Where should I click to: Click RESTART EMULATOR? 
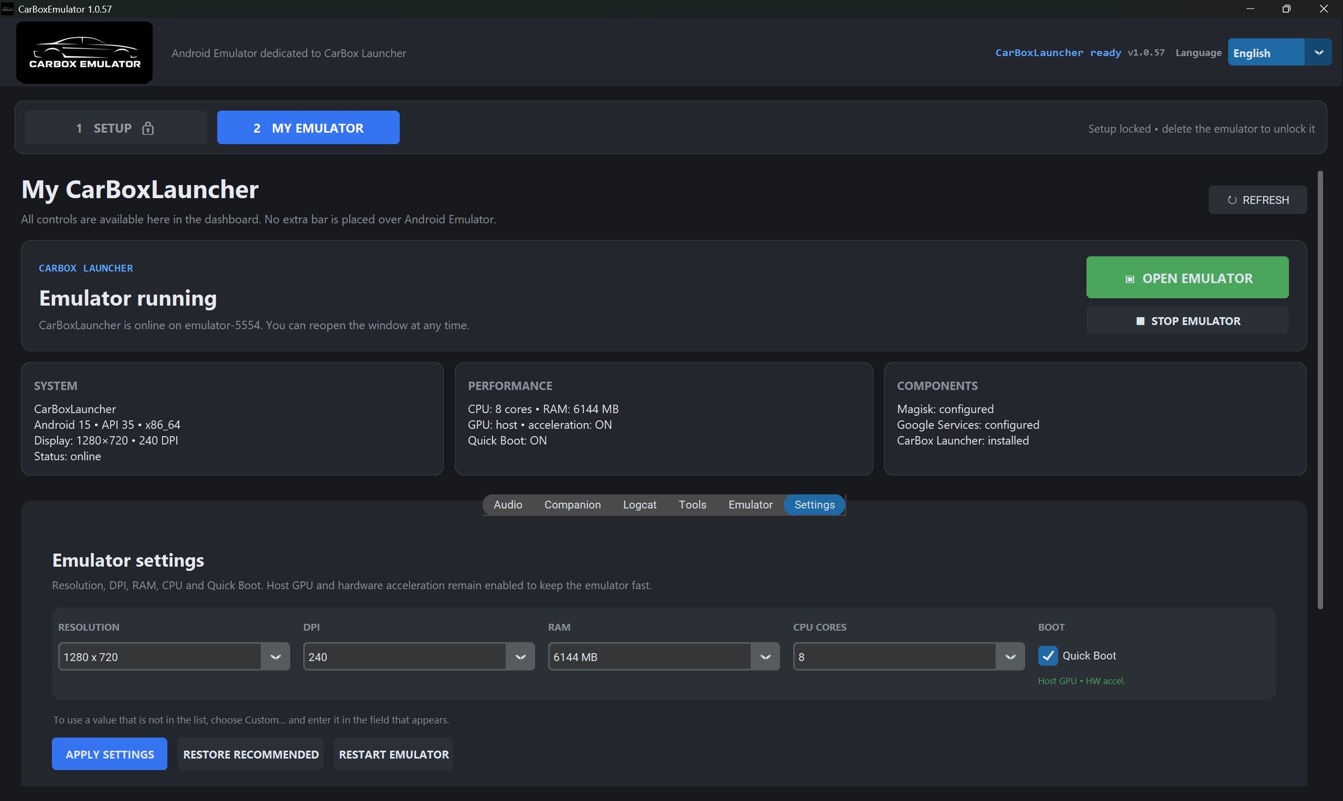click(393, 754)
